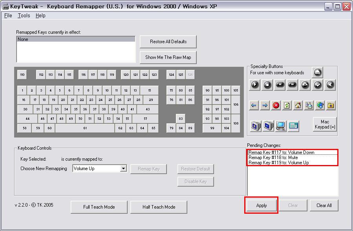The height and width of the screenshot is (231, 353).
Task: Start Half Teach Mode
Action: point(159,207)
